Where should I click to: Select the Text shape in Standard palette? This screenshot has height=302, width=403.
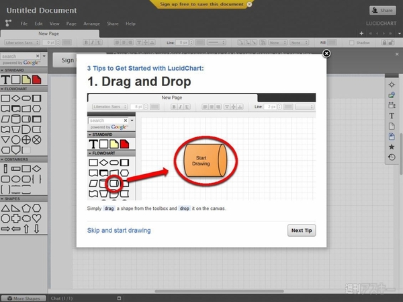5,79
